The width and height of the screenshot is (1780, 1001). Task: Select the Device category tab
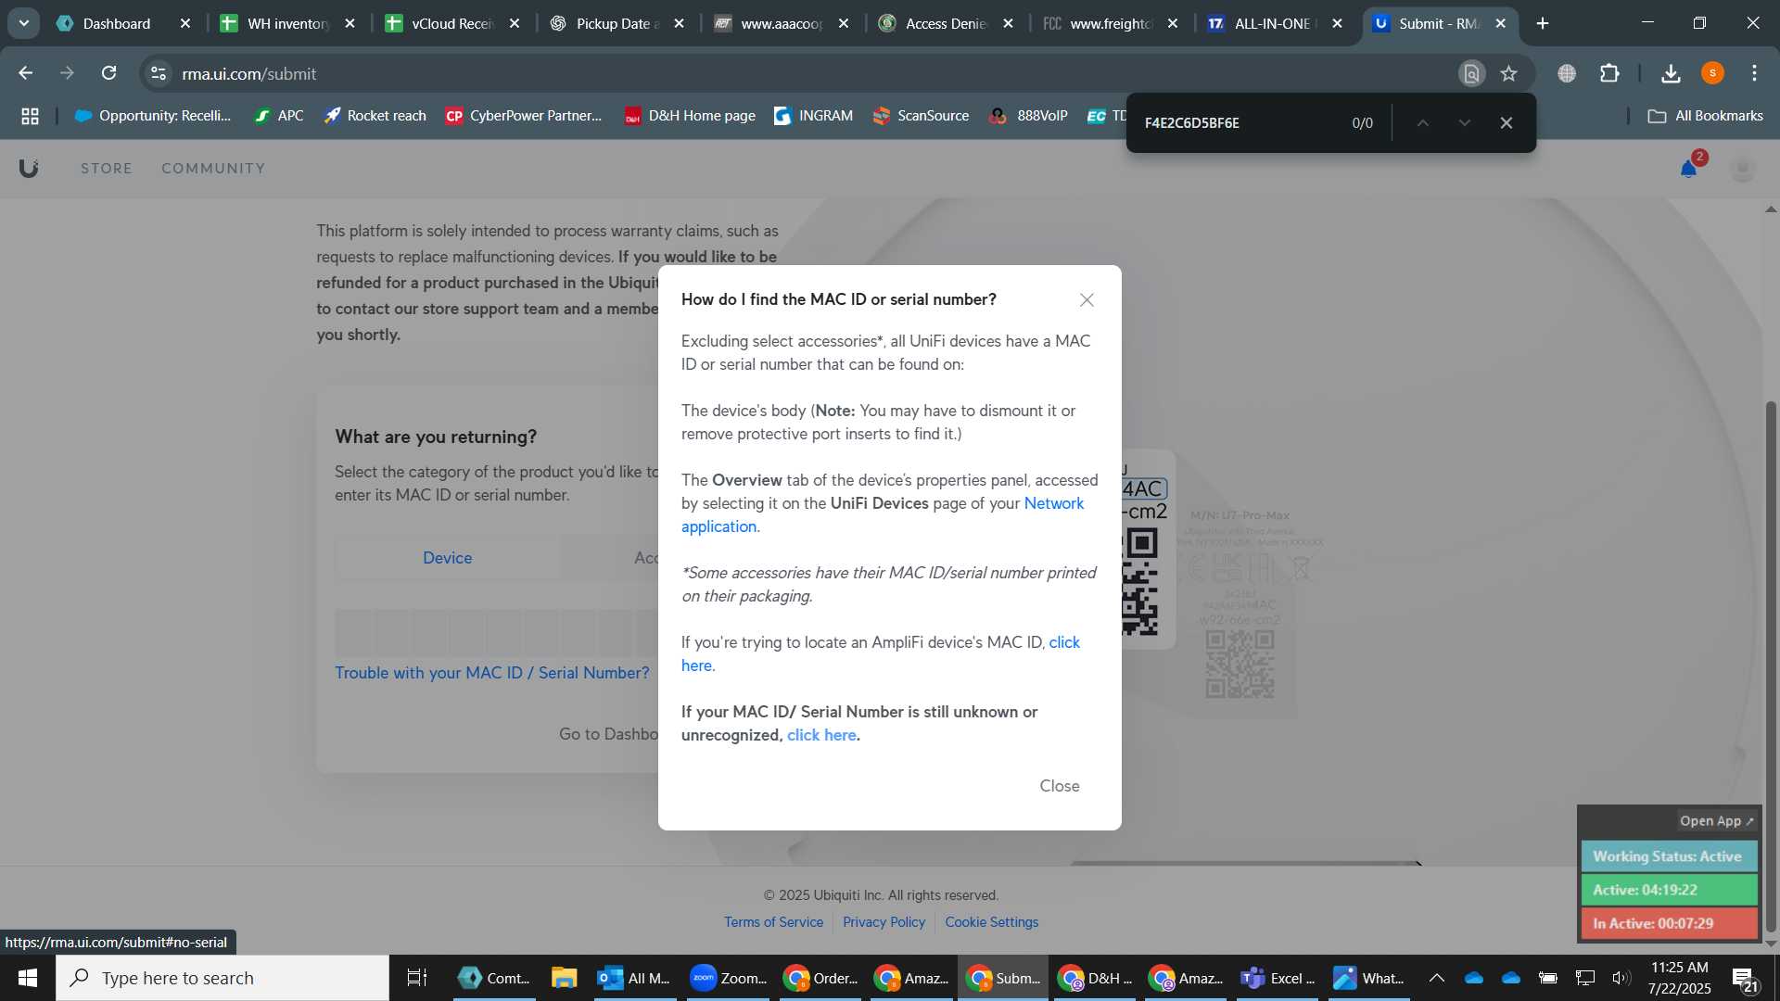[447, 558]
